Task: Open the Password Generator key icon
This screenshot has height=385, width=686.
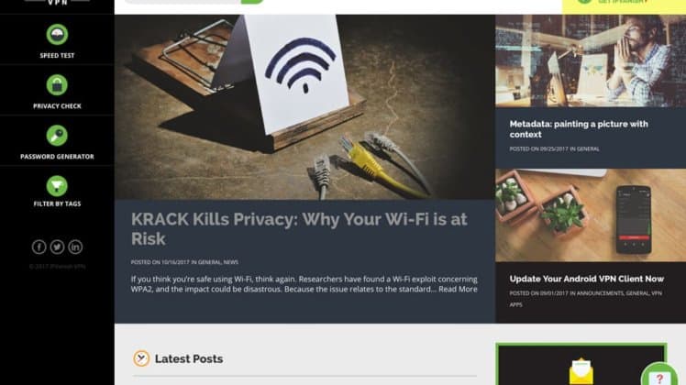Action: point(57,136)
